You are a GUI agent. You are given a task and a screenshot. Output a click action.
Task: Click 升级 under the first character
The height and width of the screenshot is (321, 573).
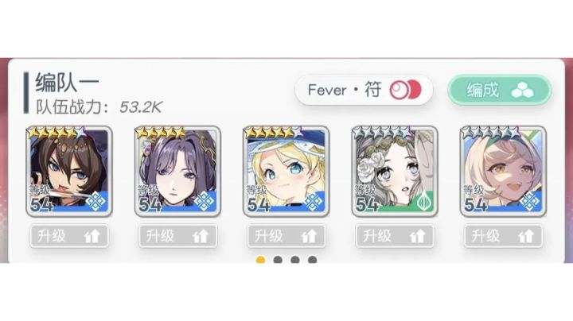click(x=69, y=236)
